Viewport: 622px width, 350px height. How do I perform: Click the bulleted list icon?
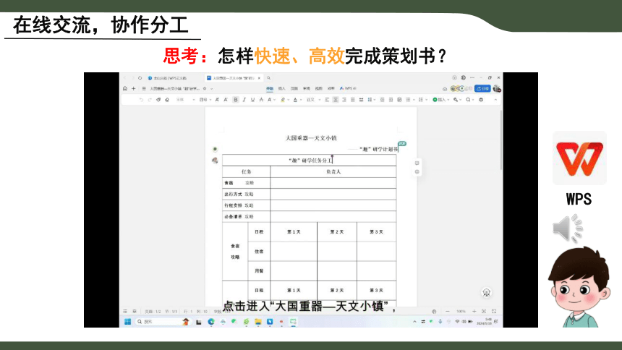point(409,100)
